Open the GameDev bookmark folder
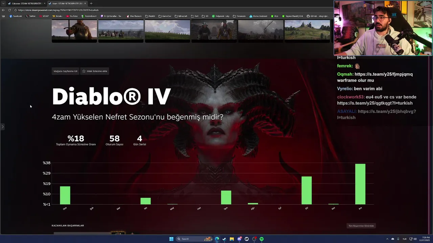 pos(165,16)
